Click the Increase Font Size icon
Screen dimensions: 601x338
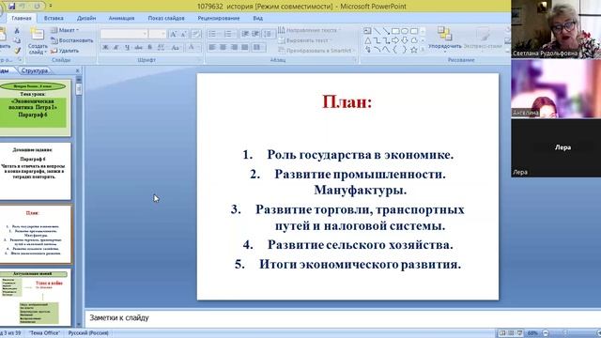(173, 34)
